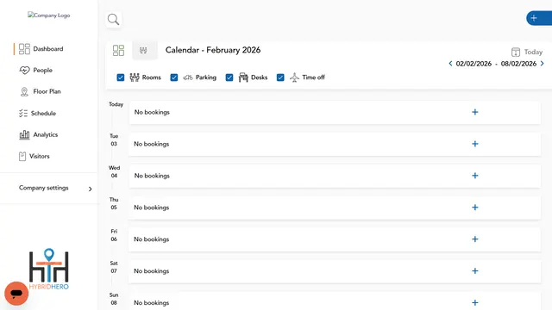552x310 pixels.
Task: Add booking for Thu 05
Action: 475,208
